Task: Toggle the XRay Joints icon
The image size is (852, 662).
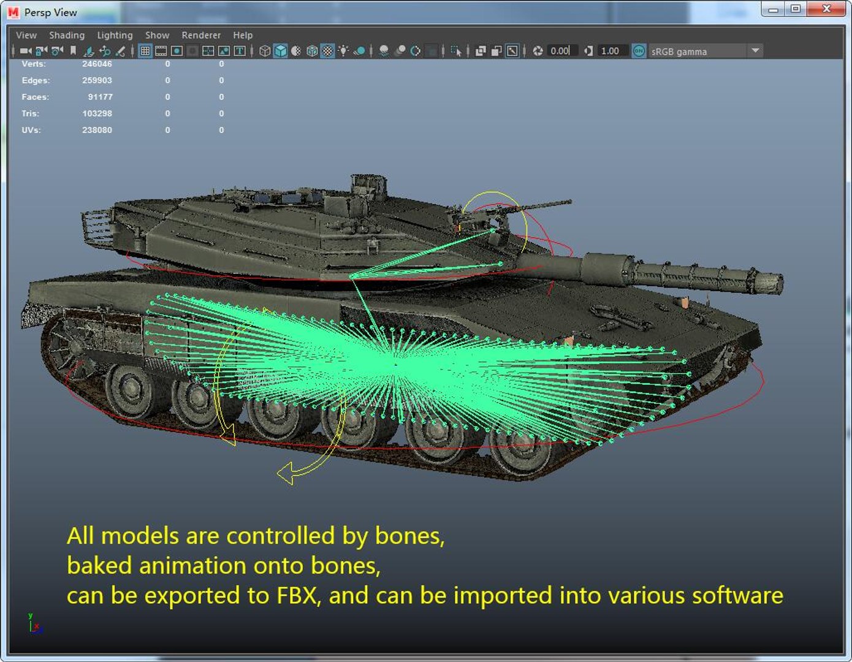Action: pos(512,51)
